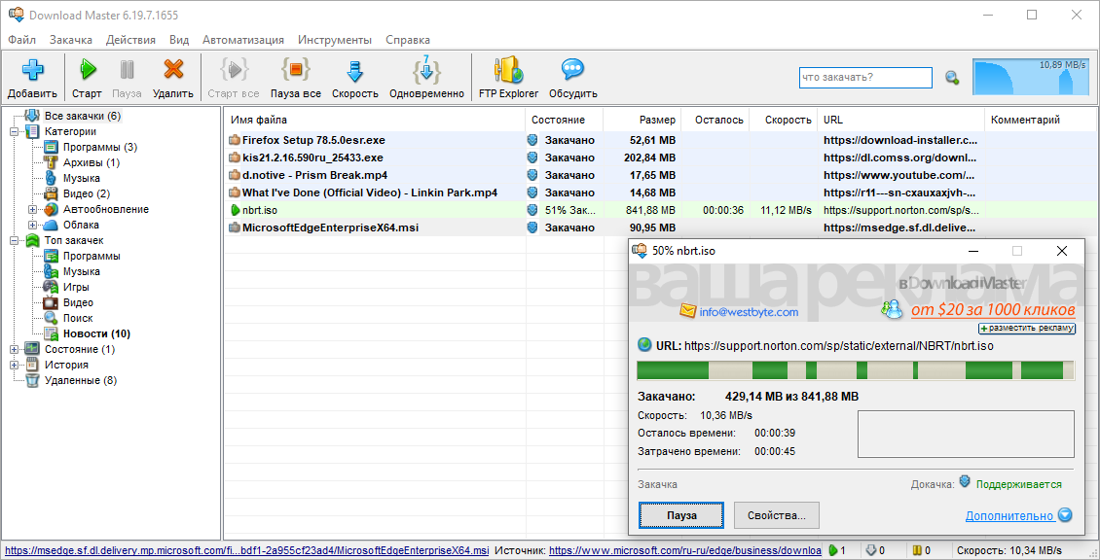Screen dimensions: 1100x560
Task: Select Поиск under Топ закачек
Action: [77, 318]
